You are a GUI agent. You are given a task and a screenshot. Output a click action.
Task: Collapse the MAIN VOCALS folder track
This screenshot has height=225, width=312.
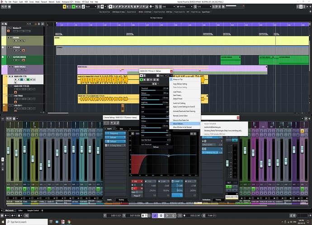3,66
